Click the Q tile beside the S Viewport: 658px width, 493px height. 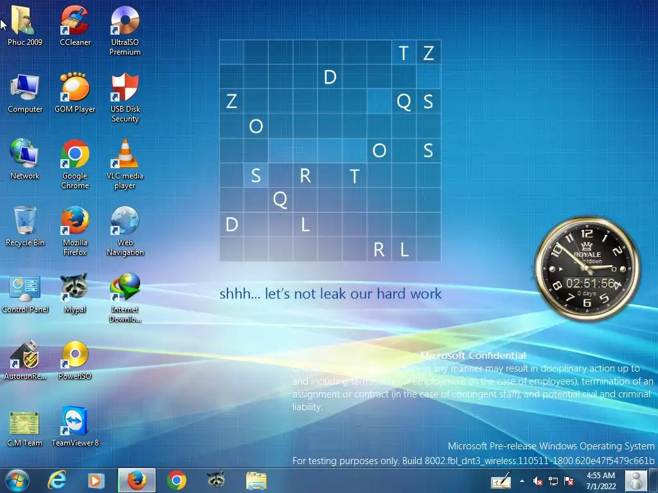(x=404, y=101)
